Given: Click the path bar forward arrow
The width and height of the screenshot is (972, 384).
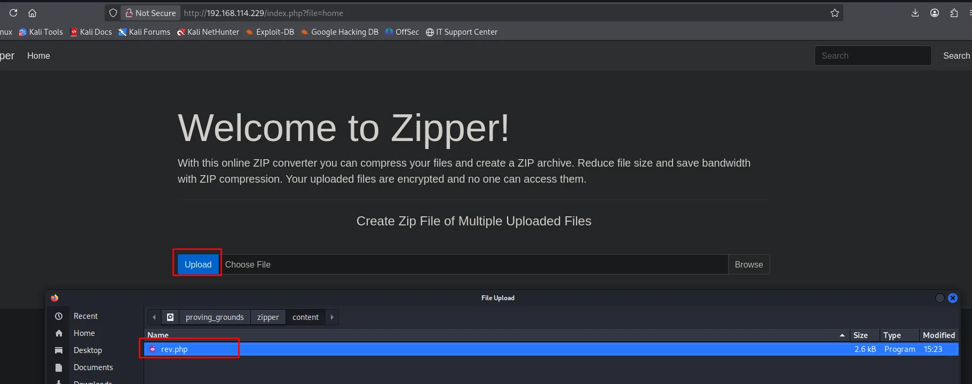Looking at the screenshot, I should [x=332, y=317].
